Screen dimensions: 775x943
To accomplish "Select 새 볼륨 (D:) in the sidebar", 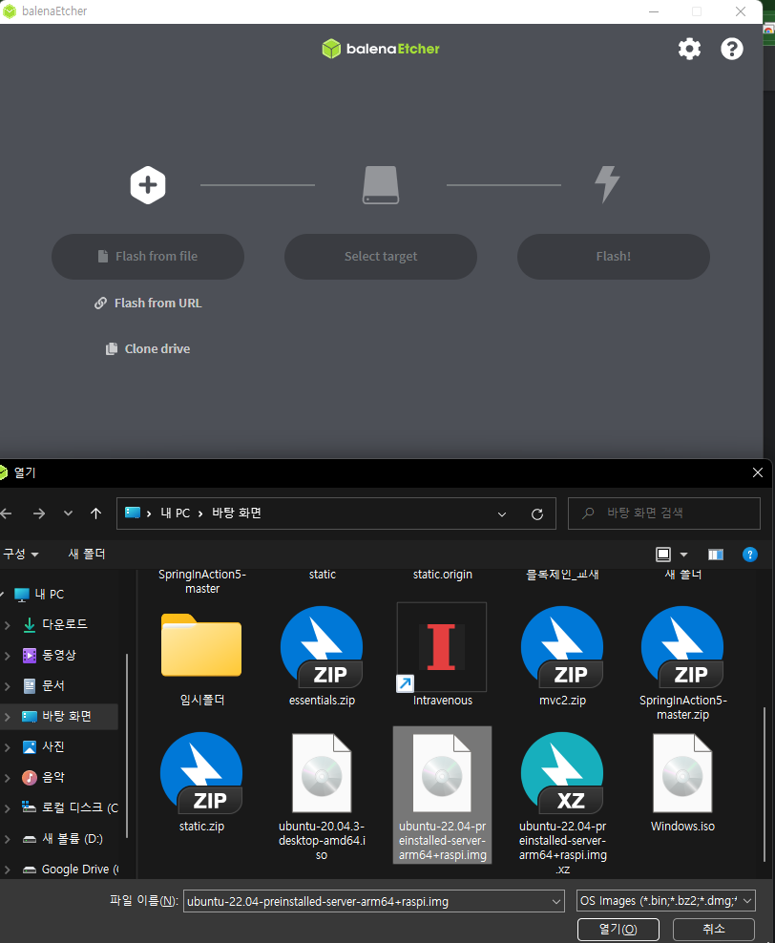I will pos(63,838).
